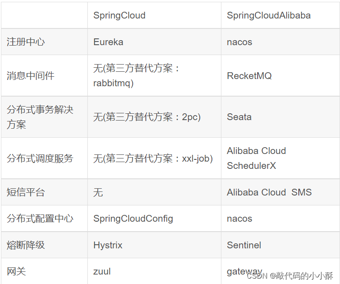Viewport: 340px width, 284px height.
Task: Click the zuul cell
Action: click(x=102, y=271)
